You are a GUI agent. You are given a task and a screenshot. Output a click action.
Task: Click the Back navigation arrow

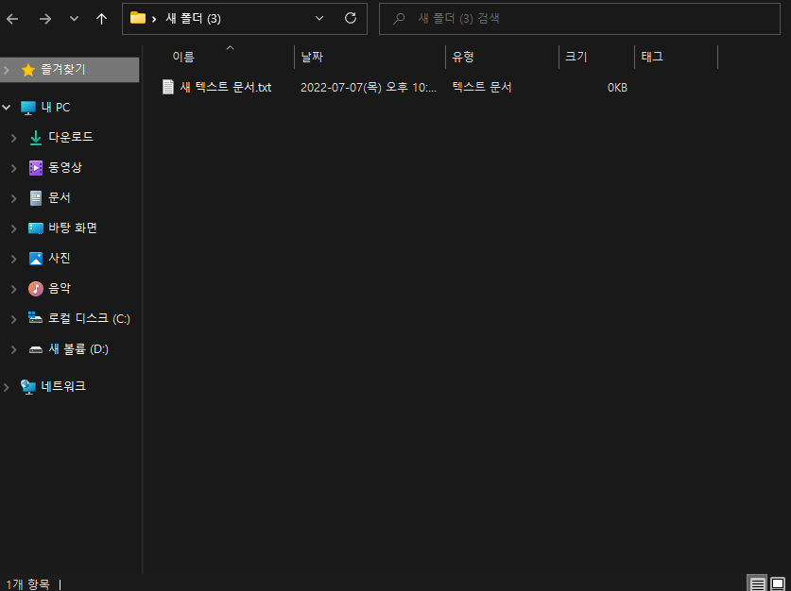point(12,18)
